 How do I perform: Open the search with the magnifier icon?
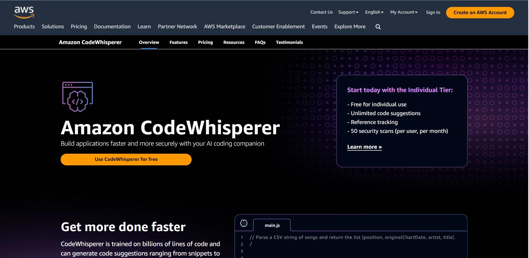(x=378, y=27)
